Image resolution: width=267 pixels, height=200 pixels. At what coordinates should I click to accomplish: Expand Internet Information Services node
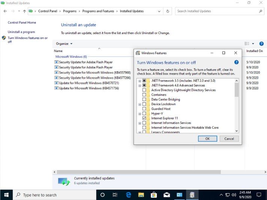coord(140,123)
